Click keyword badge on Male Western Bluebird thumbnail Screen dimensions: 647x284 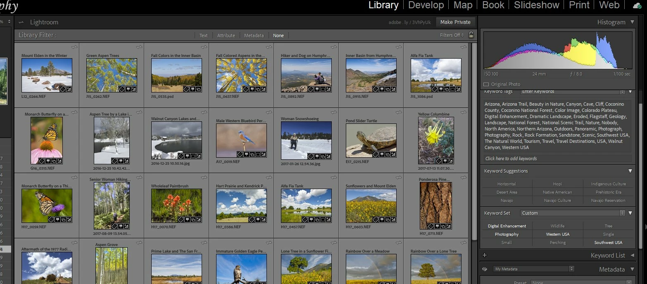tap(240, 154)
